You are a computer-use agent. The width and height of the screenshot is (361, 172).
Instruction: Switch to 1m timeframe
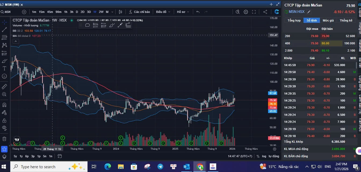(34, 12)
